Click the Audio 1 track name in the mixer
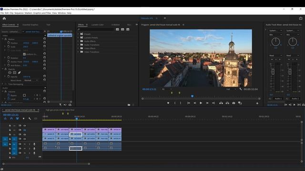The width and height of the screenshot is (305, 171). (x=278, y=98)
